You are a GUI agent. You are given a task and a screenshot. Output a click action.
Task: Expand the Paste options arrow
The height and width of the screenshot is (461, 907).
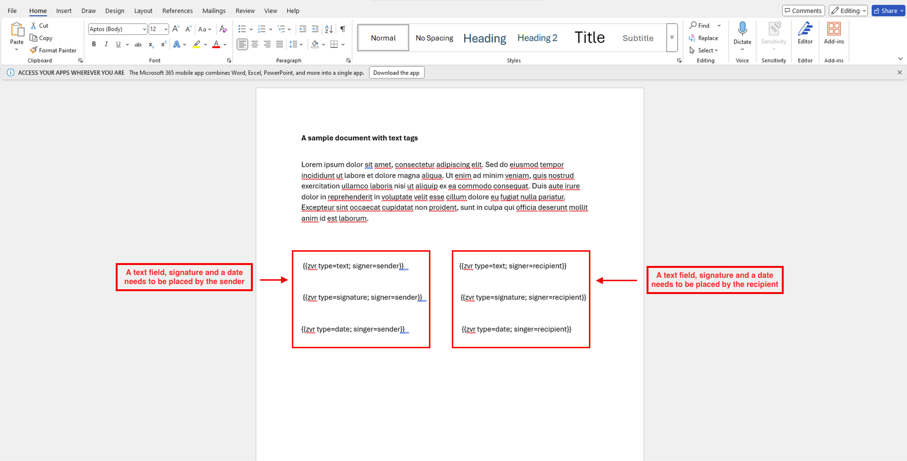(17, 49)
